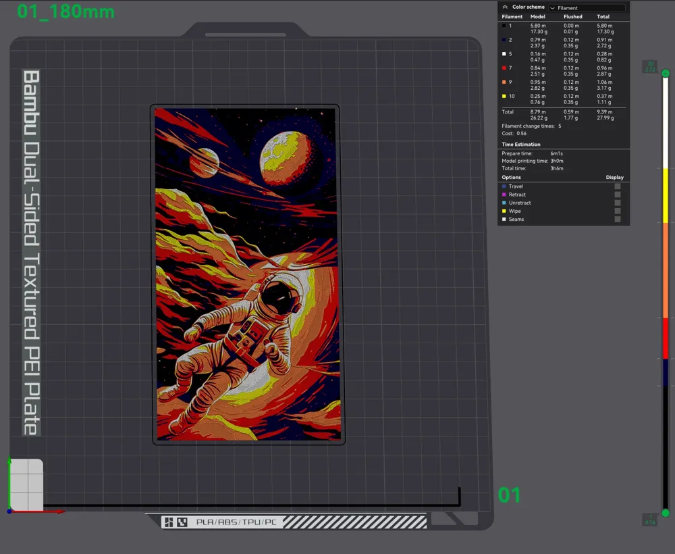Click the plate name label 01_180mm
The height and width of the screenshot is (554, 675).
[65, 12]
